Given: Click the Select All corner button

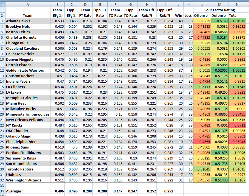Looking at the screenshot, I should pyautogui.click(x=3, y=4).
